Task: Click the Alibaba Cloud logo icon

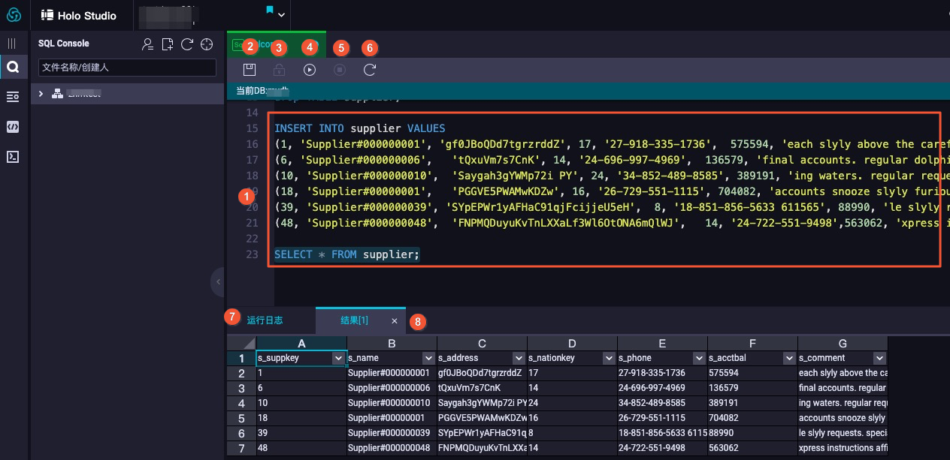Action: click(x=14, y=15)
